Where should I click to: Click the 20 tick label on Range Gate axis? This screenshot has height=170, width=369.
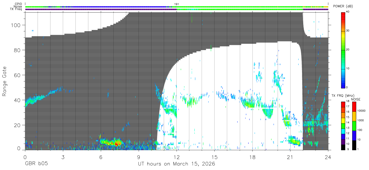(18, 125)
